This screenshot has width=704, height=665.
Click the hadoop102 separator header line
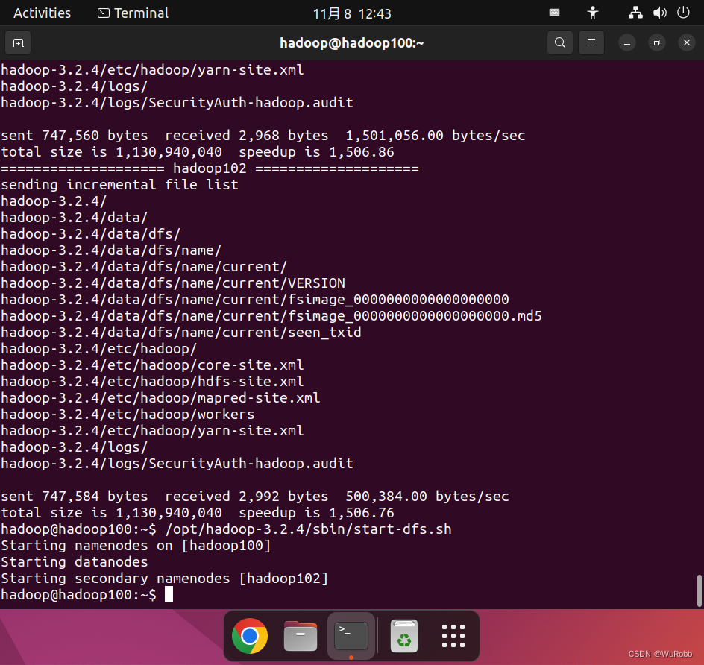(x=210, y=168)
